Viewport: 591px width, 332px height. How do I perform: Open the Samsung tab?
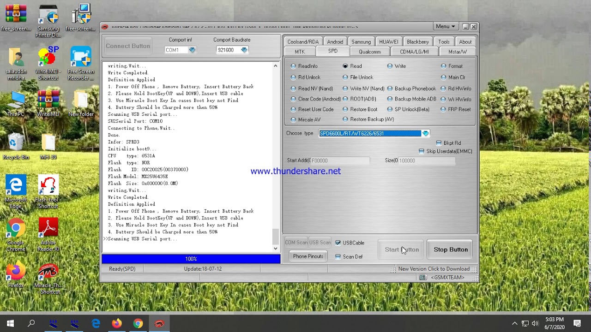pos(361,42)
